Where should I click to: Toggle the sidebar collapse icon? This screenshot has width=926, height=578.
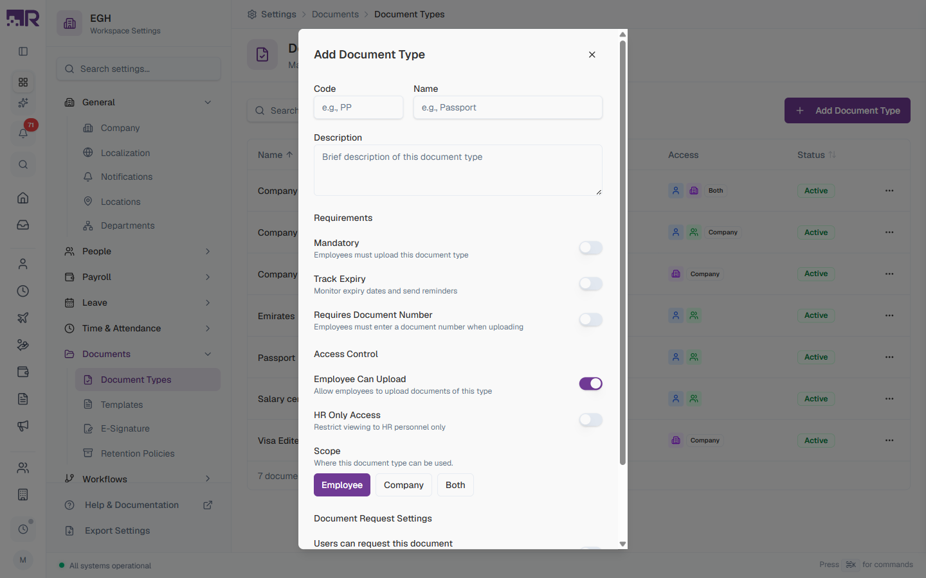click(23, 51)
